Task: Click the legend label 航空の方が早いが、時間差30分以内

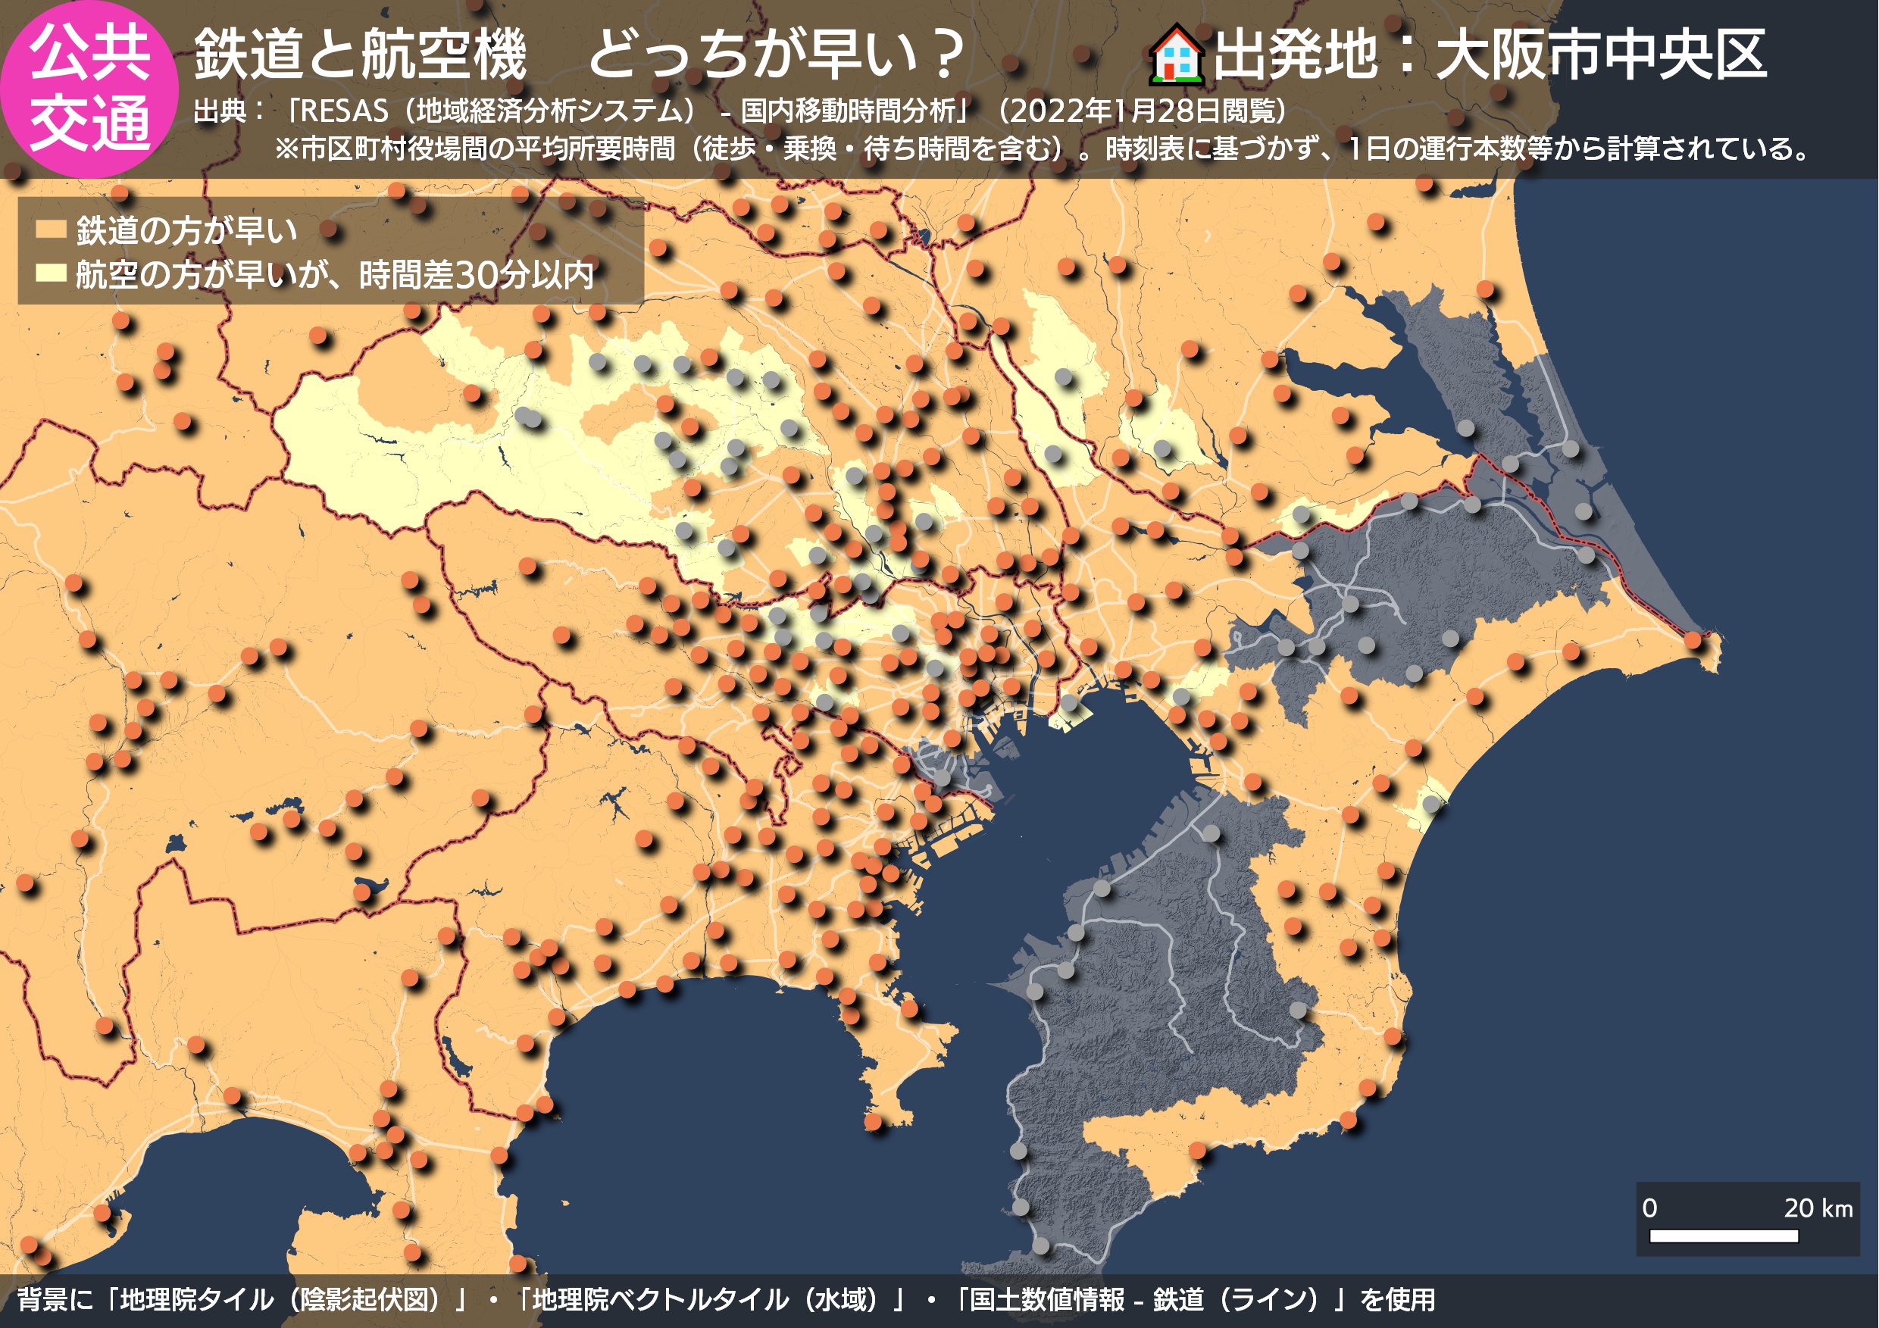Action: point(334,274)
